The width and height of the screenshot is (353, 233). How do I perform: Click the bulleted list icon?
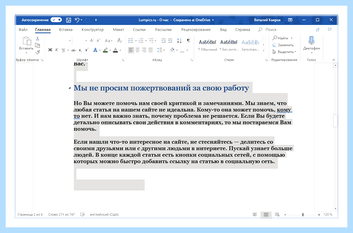pos(131,41)
